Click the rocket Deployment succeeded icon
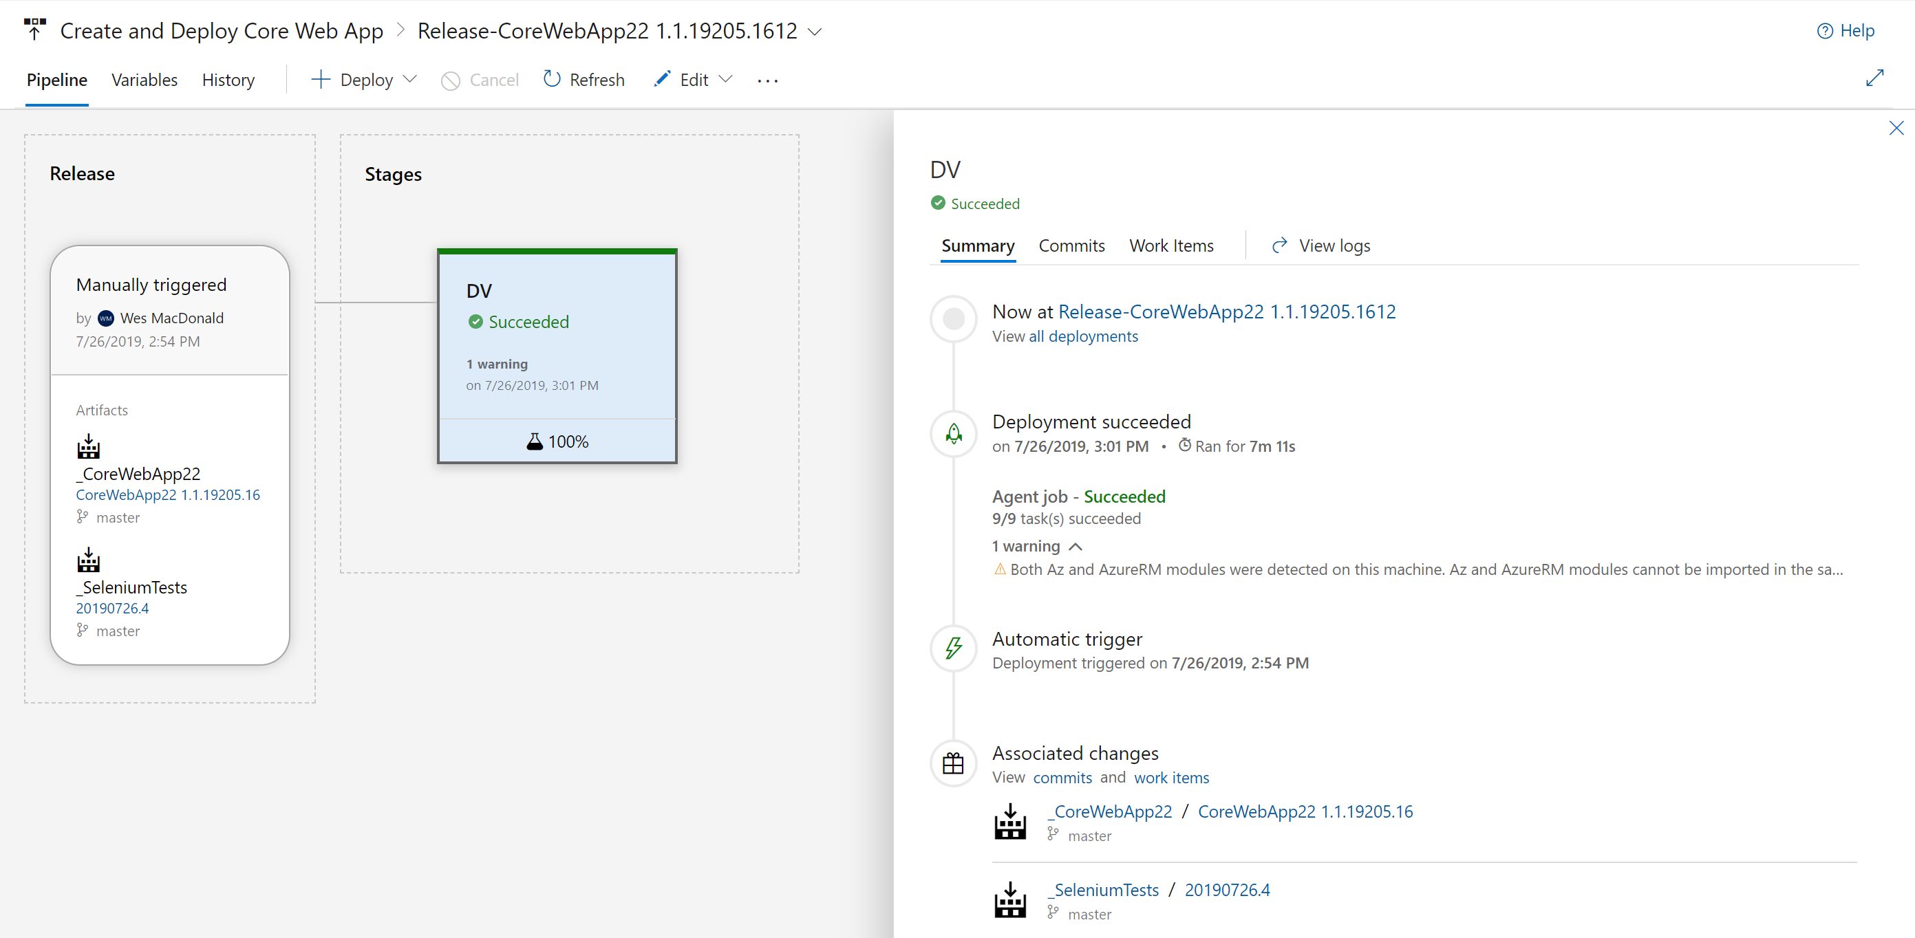The height and width of the screenshot is (938, 1915). (x=953, y=434)
